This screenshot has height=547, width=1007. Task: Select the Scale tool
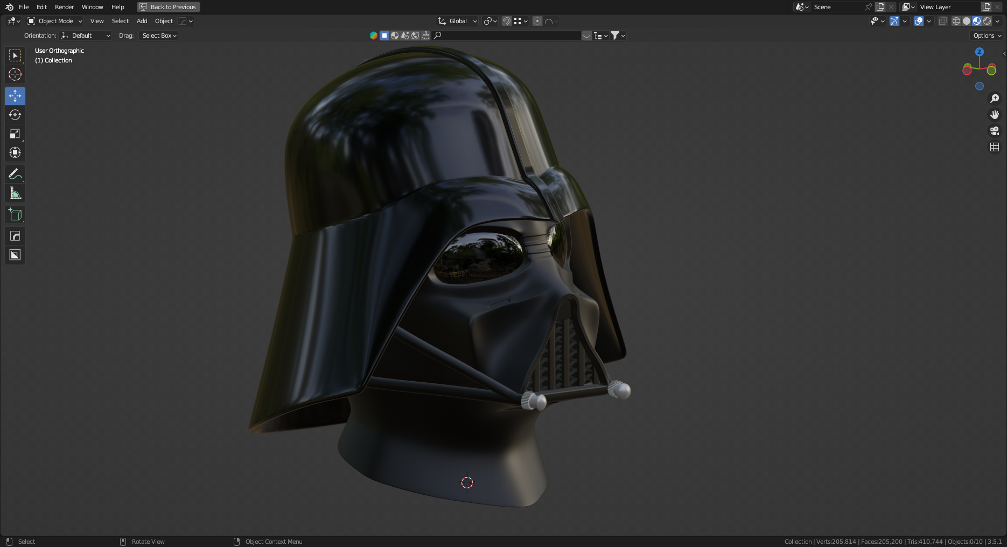point(15,134)
